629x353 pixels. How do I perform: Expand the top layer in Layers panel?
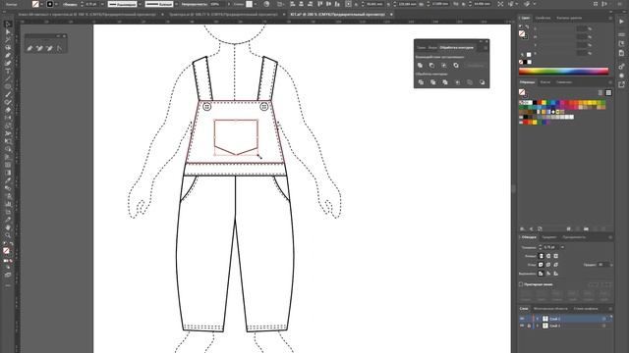(538, 319)
